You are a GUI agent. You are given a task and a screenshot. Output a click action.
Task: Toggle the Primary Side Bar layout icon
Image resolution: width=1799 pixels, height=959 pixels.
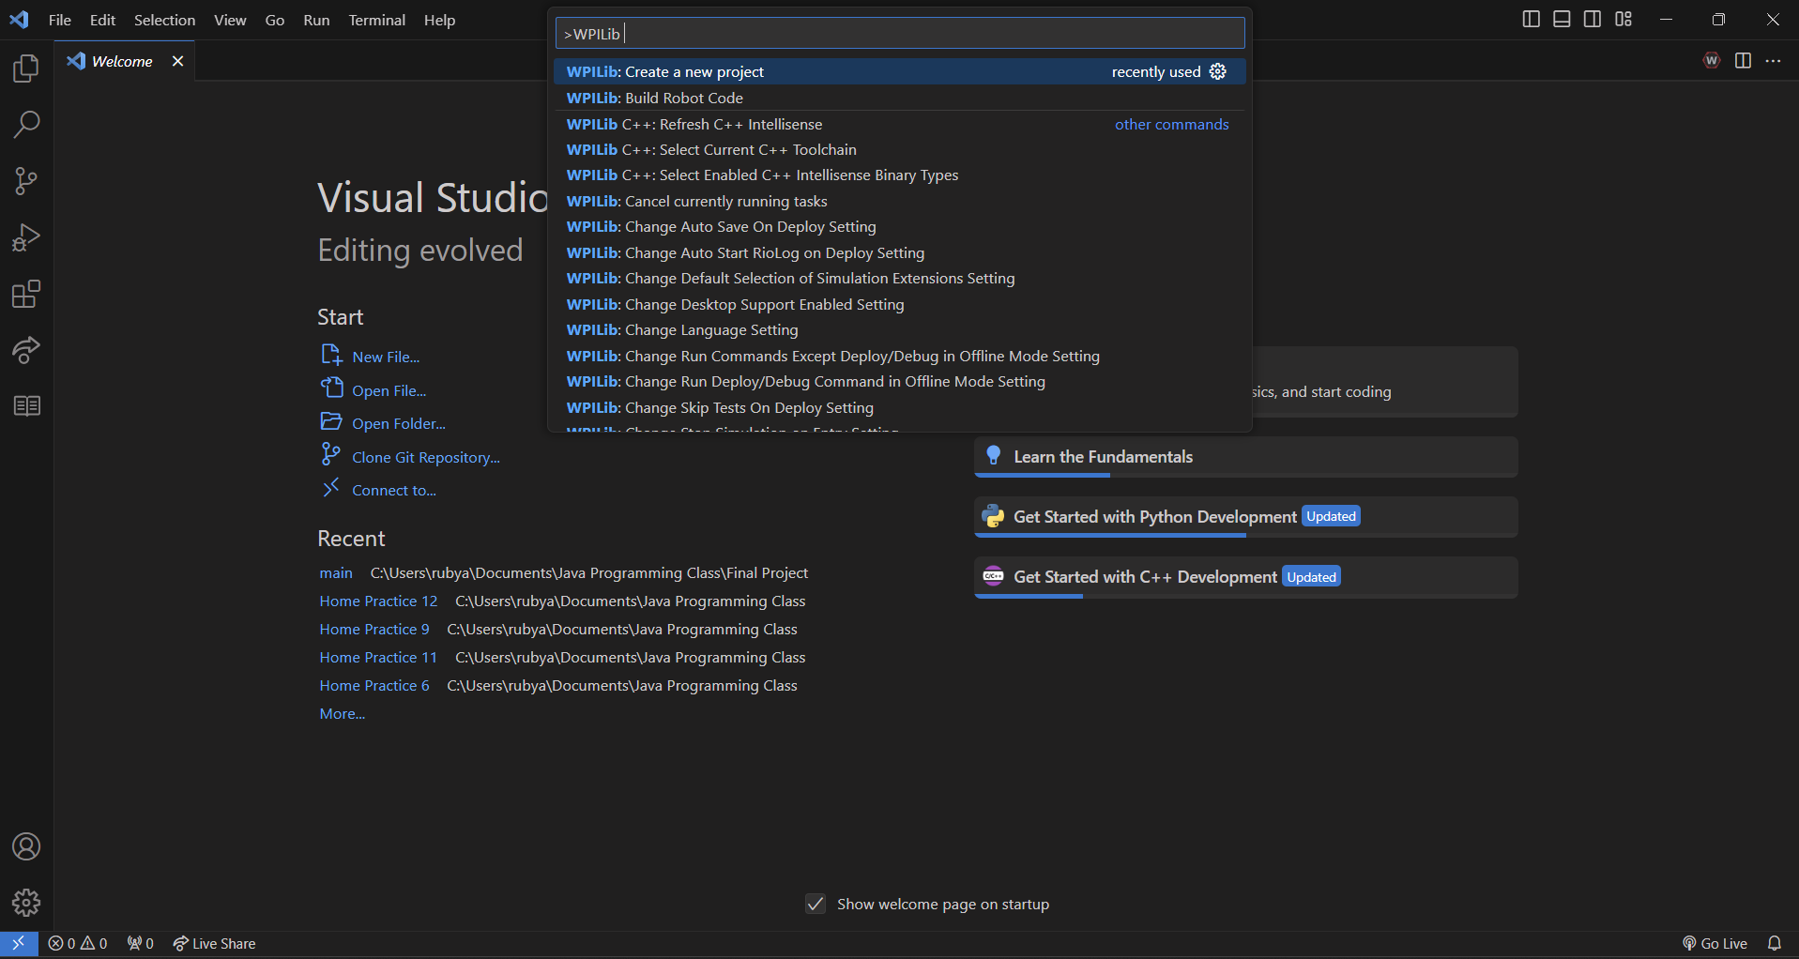[1531, 20]
